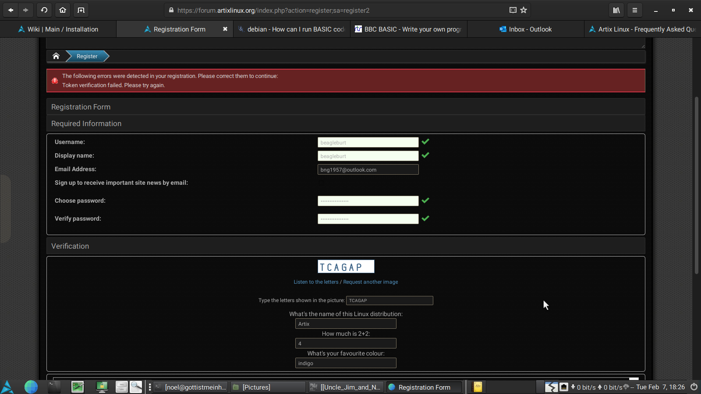The width and height of the screenshot is (701, 394).
Task: View site security via padlock icon
Action: point(171,10)
